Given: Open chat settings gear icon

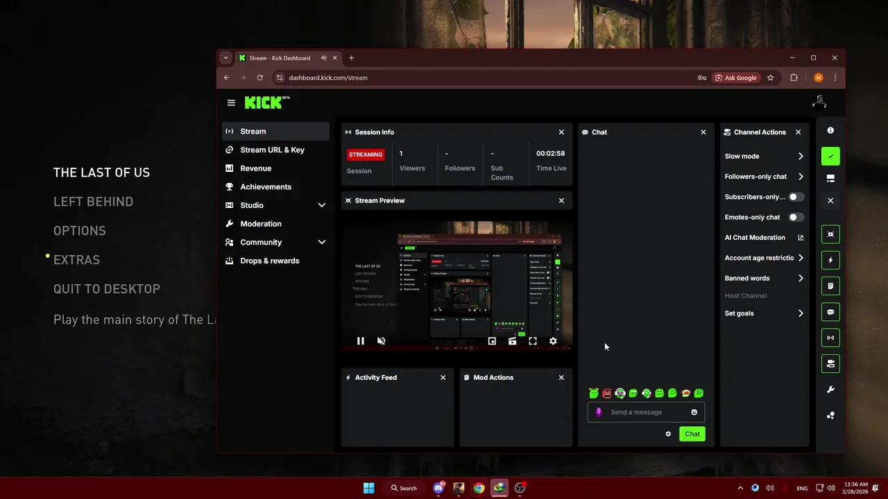Looking at the screenshot, I should 668,434.
